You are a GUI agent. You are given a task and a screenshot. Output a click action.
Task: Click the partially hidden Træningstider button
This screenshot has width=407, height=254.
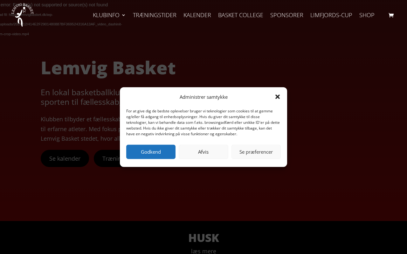coord(107,158)
